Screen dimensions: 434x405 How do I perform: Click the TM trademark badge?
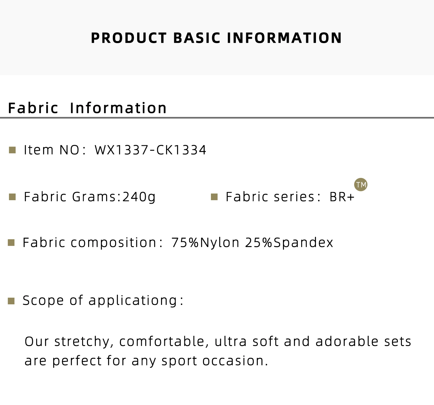click(361, 185)
